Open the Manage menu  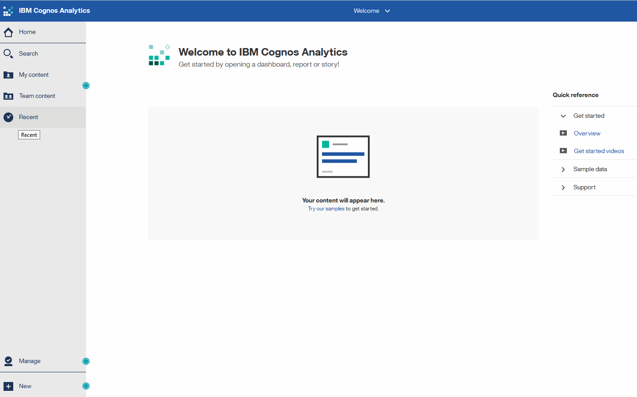[43, 361]
